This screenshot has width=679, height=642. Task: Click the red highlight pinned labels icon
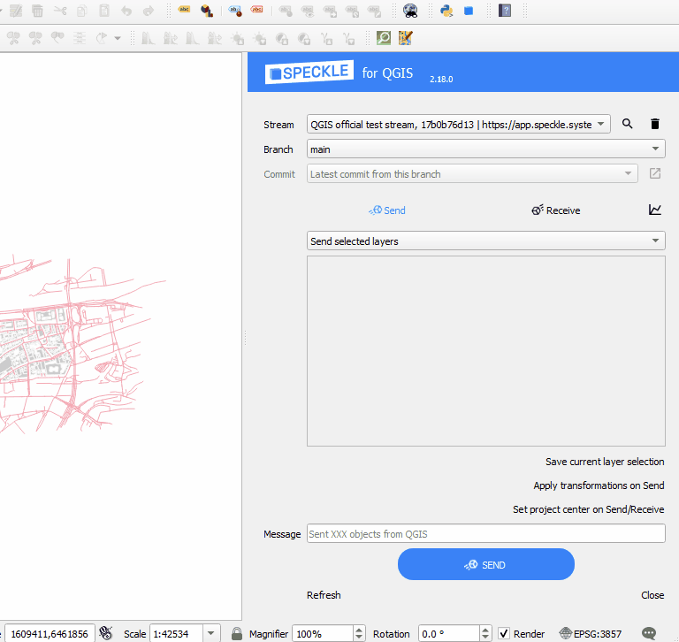pos(256,11)
